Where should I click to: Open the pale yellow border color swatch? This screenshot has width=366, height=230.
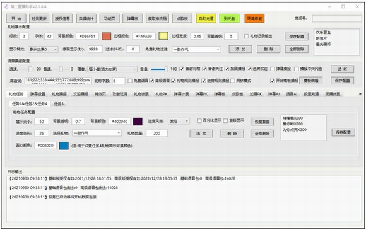[x=163, y=36]
